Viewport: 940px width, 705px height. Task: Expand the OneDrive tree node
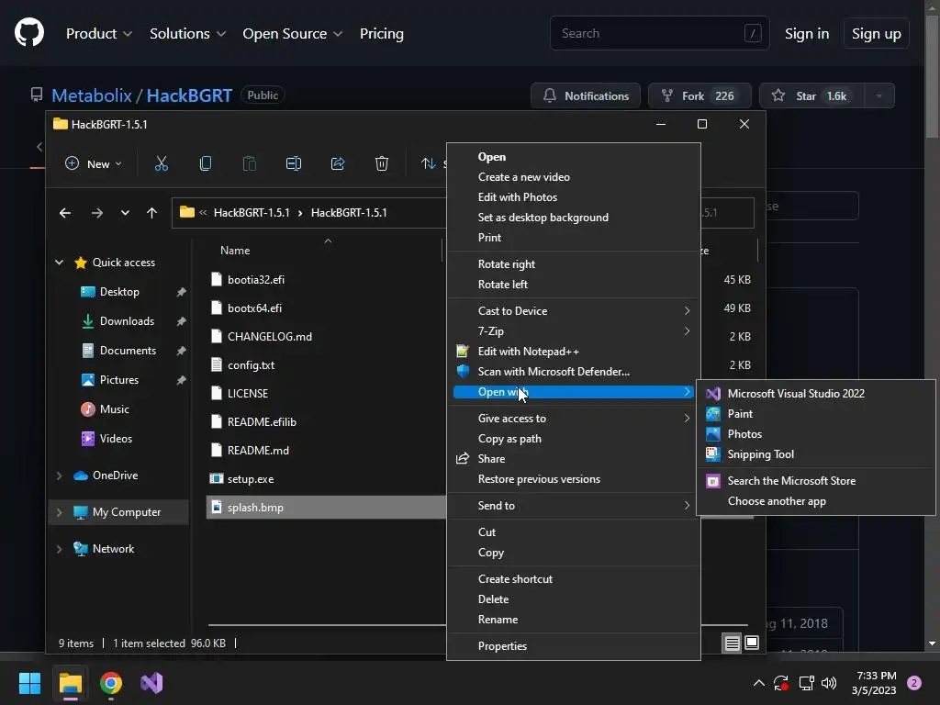[60, 476]
